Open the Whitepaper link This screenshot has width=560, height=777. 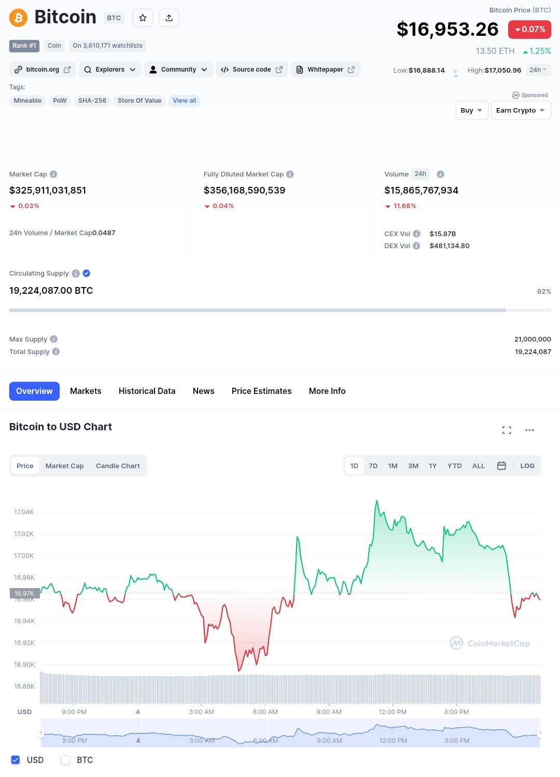325,70
